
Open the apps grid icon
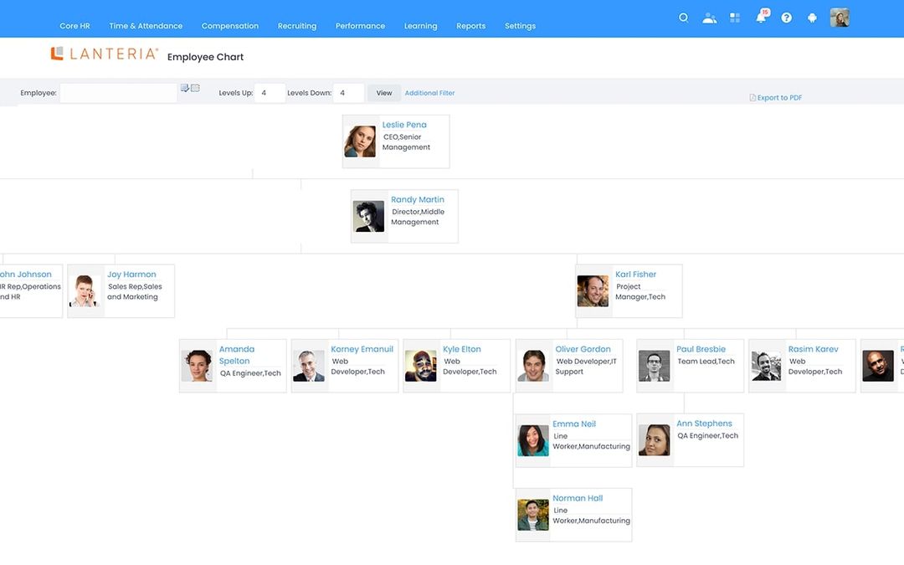click(x=735, y=17)
